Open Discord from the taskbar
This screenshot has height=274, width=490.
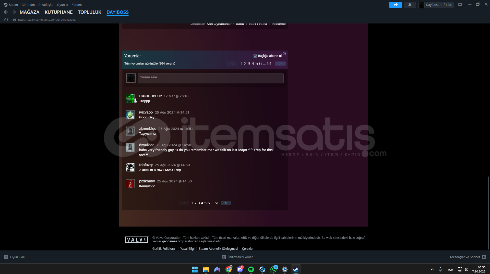[240, 269]
